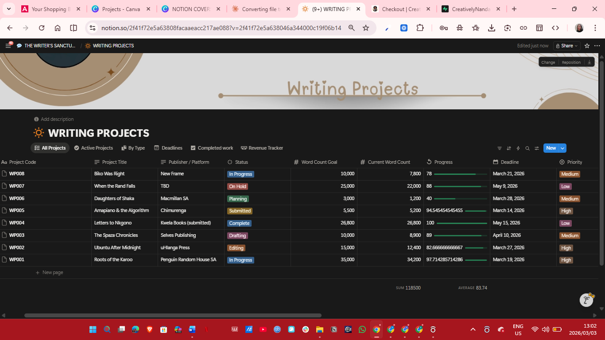
Task: Toggle Chrome's bookmark star in address bar
Action: tap(366, 28)
